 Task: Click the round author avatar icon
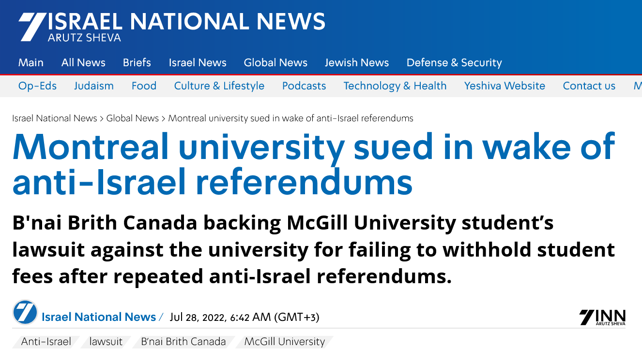point(25,312)
